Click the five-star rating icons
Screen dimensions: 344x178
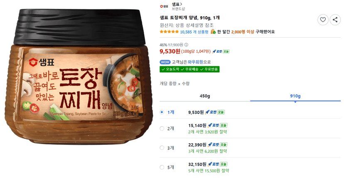tap(169, 32)
